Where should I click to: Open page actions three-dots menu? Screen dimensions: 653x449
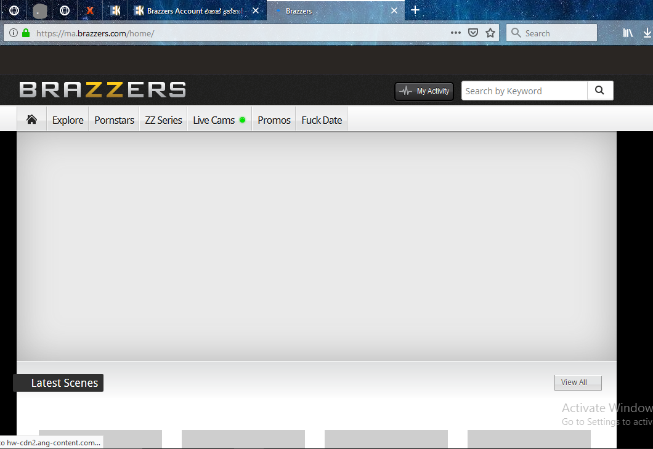[x=456, y=33]
